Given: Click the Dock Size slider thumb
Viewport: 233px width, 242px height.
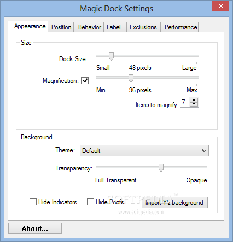Looking at the screenshot, I should (111, 56).
